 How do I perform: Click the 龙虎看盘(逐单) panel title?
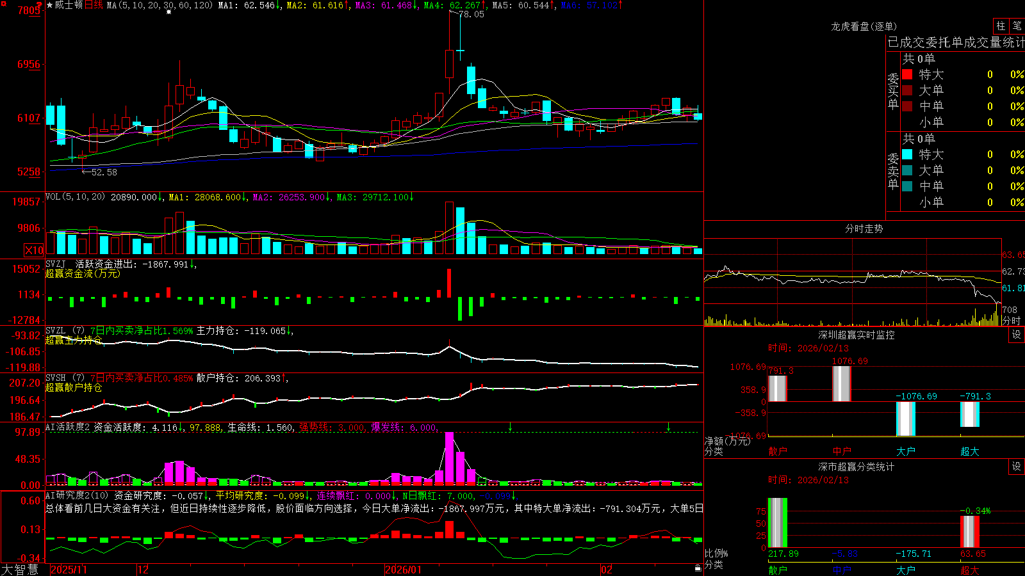click(864, 26)
